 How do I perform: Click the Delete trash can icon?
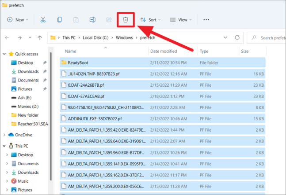[x=126, y=20]
